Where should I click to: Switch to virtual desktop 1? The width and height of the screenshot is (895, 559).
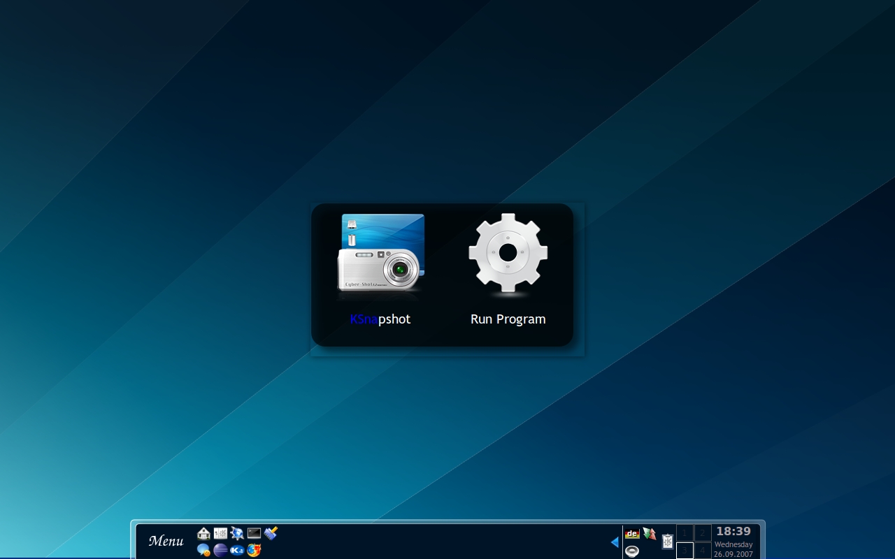click(x=685, y=533)
